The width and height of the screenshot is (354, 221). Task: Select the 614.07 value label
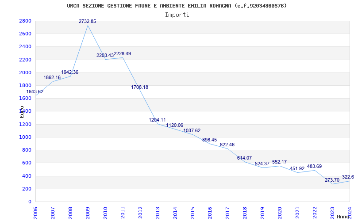pyautogui.click(x=245, y=158)
